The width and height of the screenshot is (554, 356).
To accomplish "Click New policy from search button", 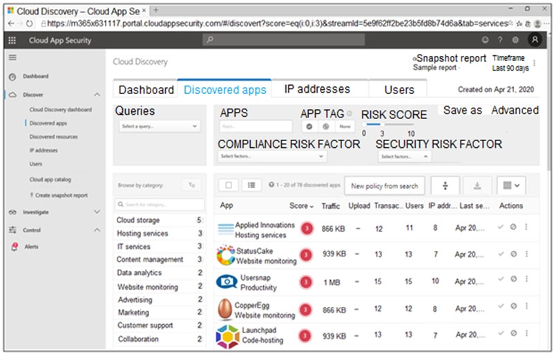I will (x=384, y=186).
